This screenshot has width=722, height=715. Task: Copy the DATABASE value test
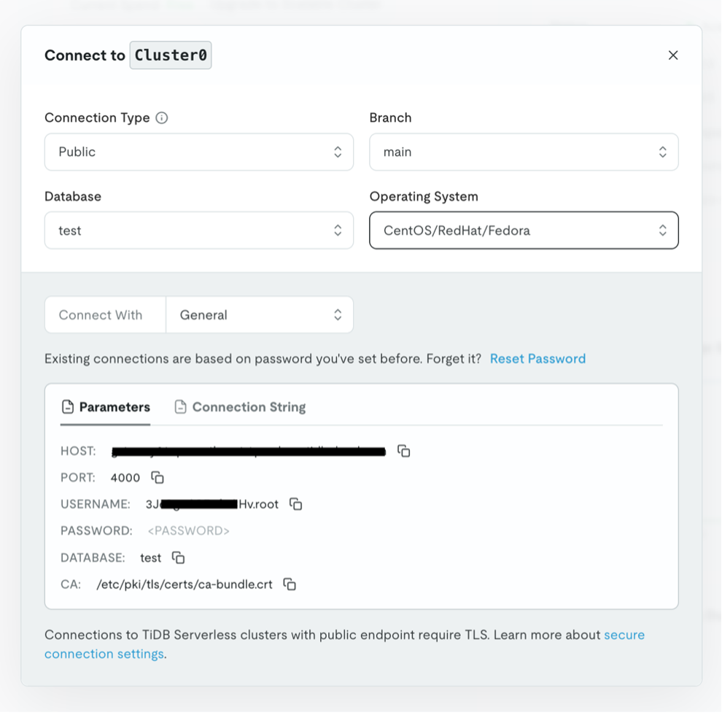pos(179,558)
